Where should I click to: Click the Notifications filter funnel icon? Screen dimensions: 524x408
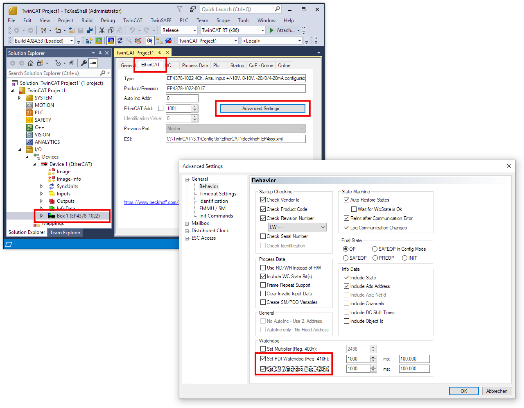click(179, 9)
